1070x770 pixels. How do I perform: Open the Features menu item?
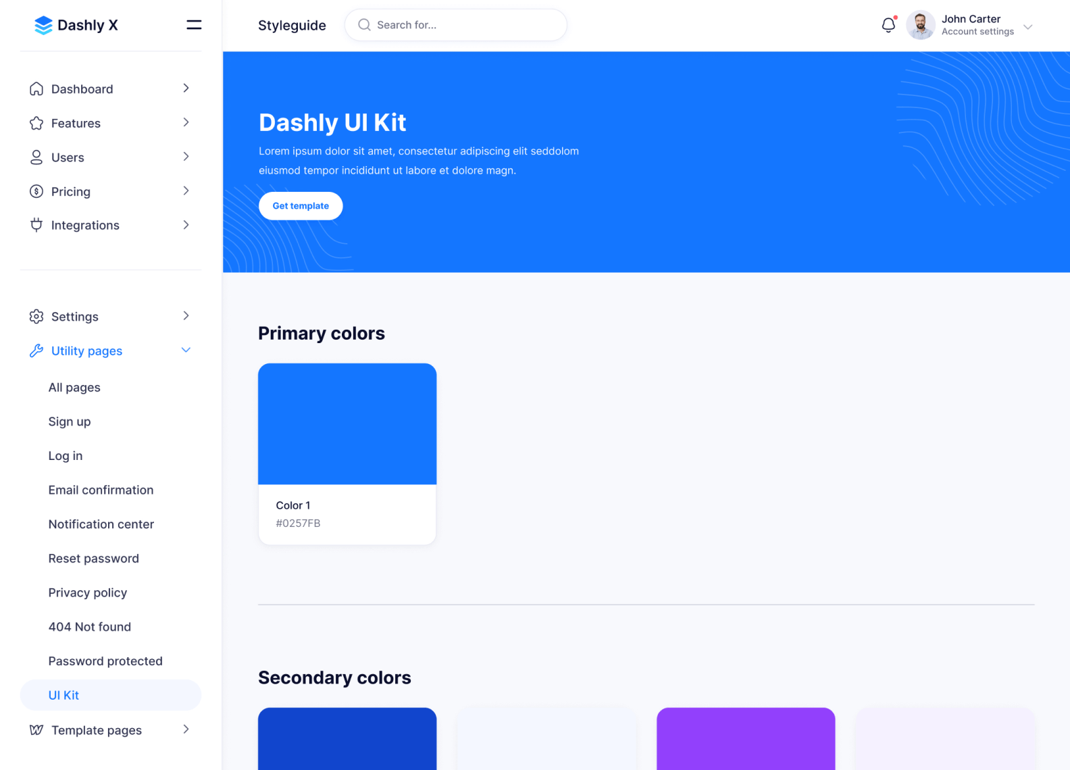pos(111,123)
